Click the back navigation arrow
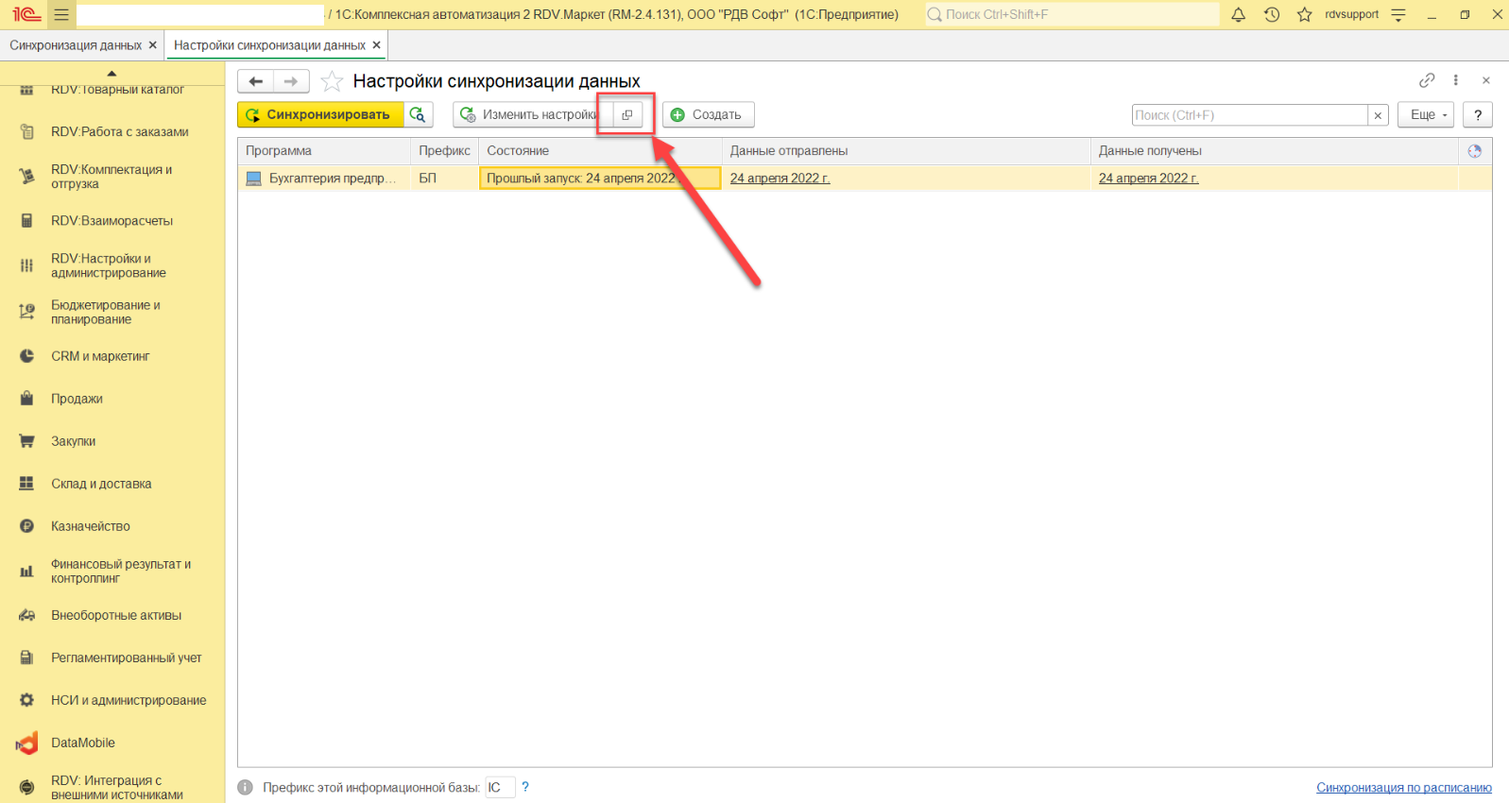Screen dimensions: 1509x803 [255, 81]
